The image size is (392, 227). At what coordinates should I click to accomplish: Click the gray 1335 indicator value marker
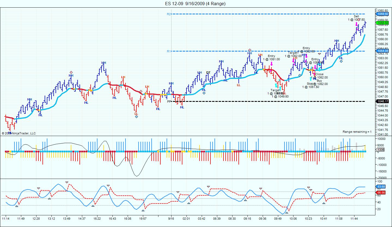pos(380,150)
